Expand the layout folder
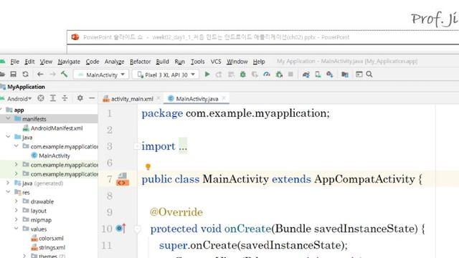459x258 pixels. point(16,210)
